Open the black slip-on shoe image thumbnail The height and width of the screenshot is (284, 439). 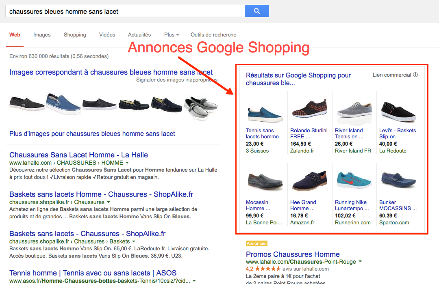[27, 104]
